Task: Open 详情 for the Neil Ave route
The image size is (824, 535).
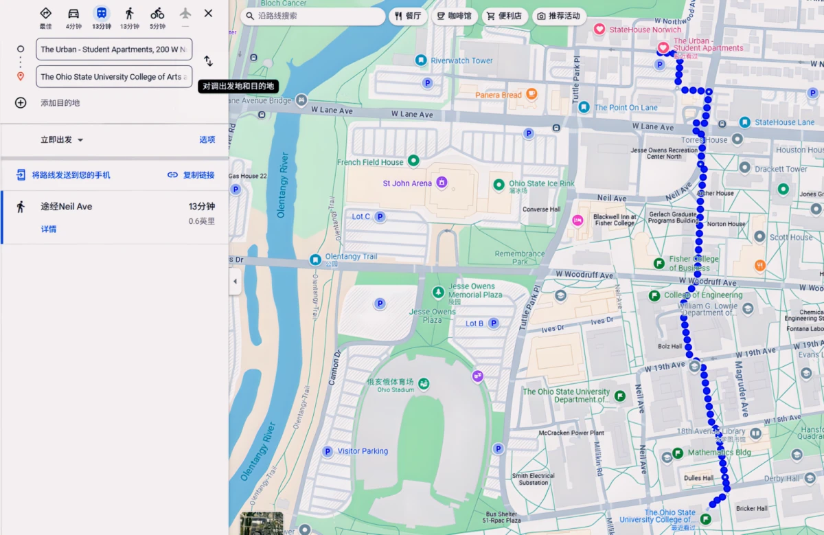Action: [49, 229]
